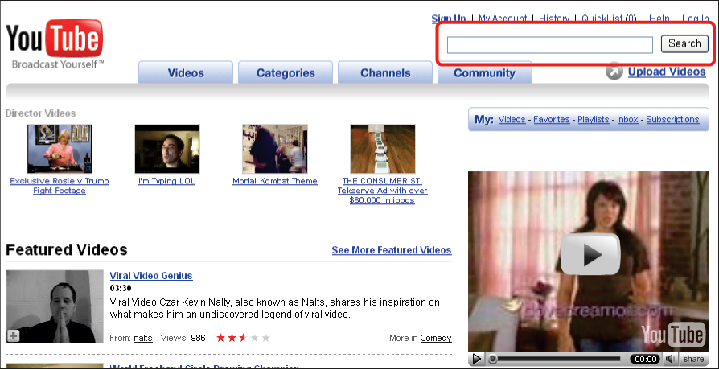Click the Director Videos heading
The height and width of the screenshot is (370, 719).
coord(40,113)
